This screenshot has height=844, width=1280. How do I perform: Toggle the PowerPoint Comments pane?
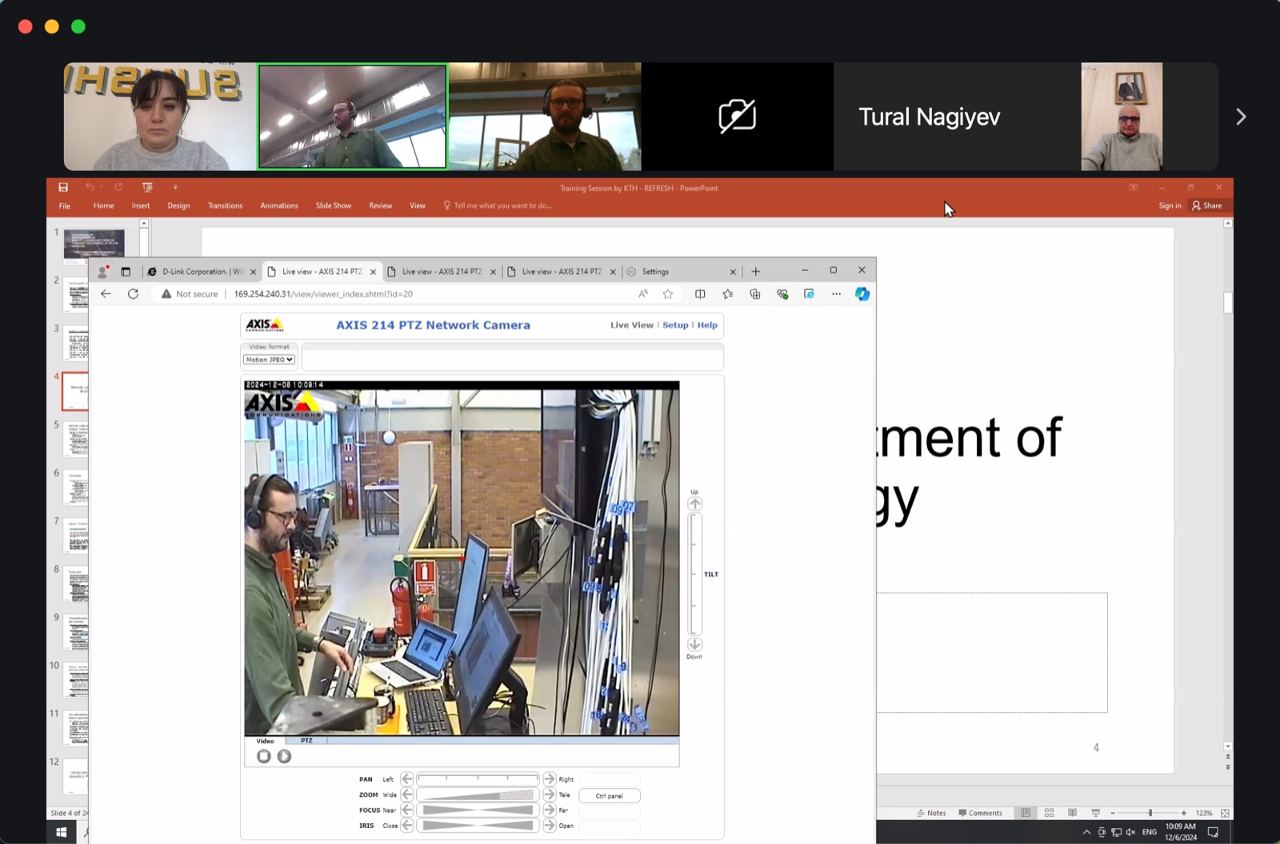pos(980,813)
